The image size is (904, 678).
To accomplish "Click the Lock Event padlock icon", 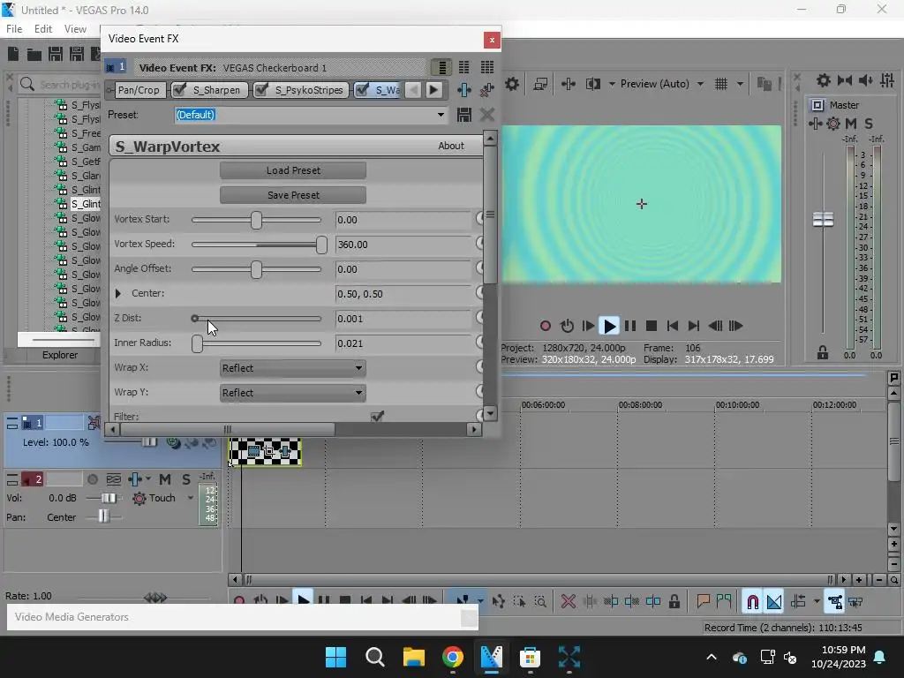I will pyautogui.click(x=674, y=602).
